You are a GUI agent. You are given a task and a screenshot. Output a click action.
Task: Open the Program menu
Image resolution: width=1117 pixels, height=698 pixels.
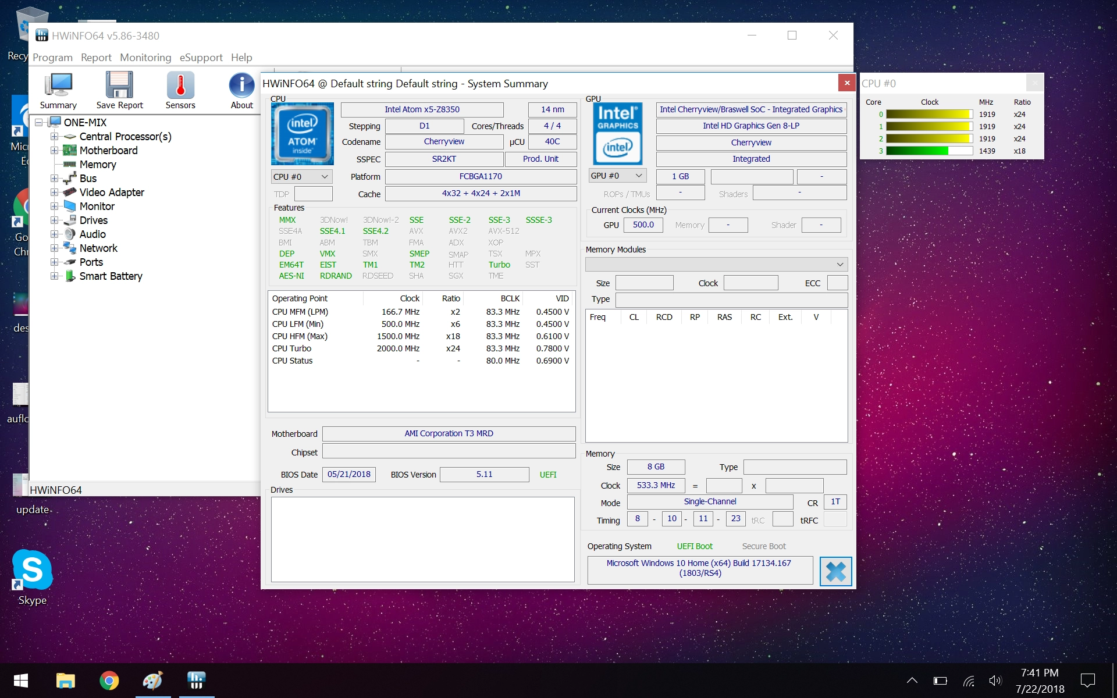tap(52, 58)
